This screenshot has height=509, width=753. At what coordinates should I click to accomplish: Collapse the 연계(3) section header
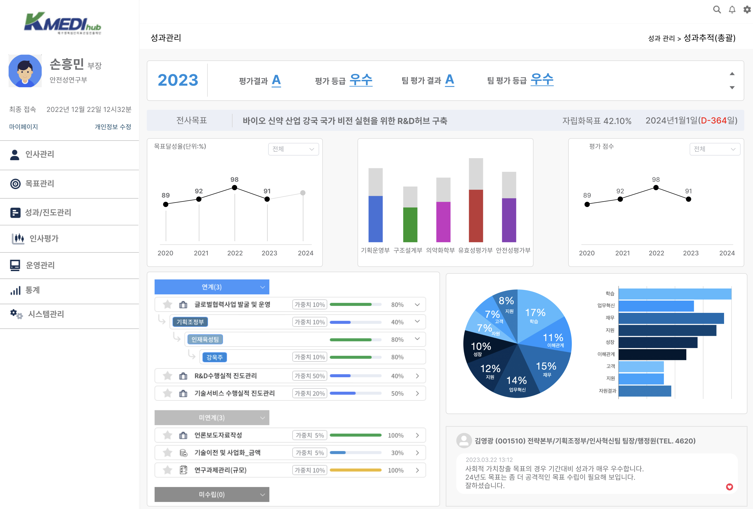(212, 287)
